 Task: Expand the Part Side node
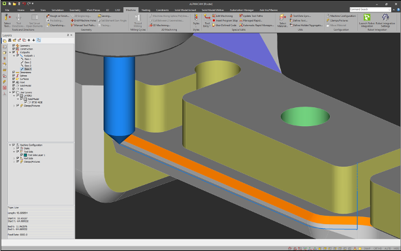14,158
